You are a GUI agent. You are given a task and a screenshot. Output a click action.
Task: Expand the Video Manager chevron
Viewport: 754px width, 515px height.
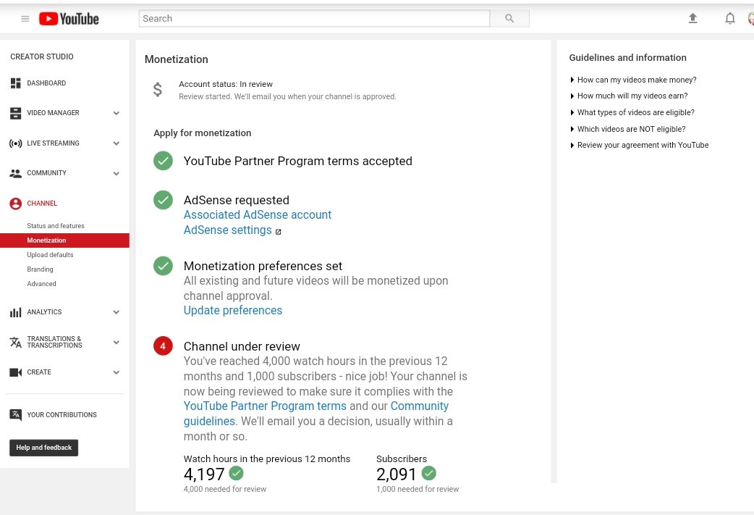(x=116, y=113)
